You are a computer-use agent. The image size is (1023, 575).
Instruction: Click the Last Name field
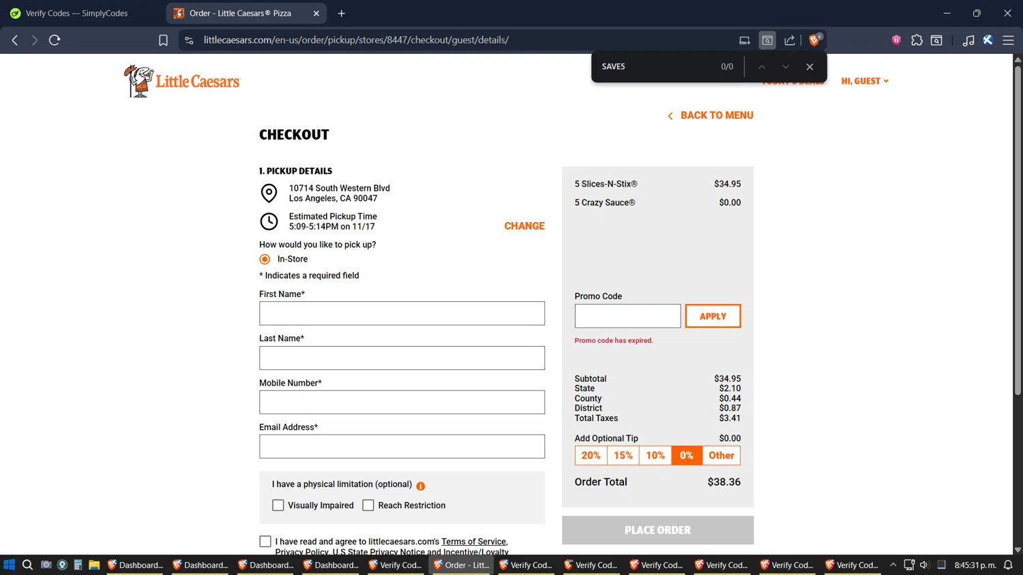(x=402, y=358)
